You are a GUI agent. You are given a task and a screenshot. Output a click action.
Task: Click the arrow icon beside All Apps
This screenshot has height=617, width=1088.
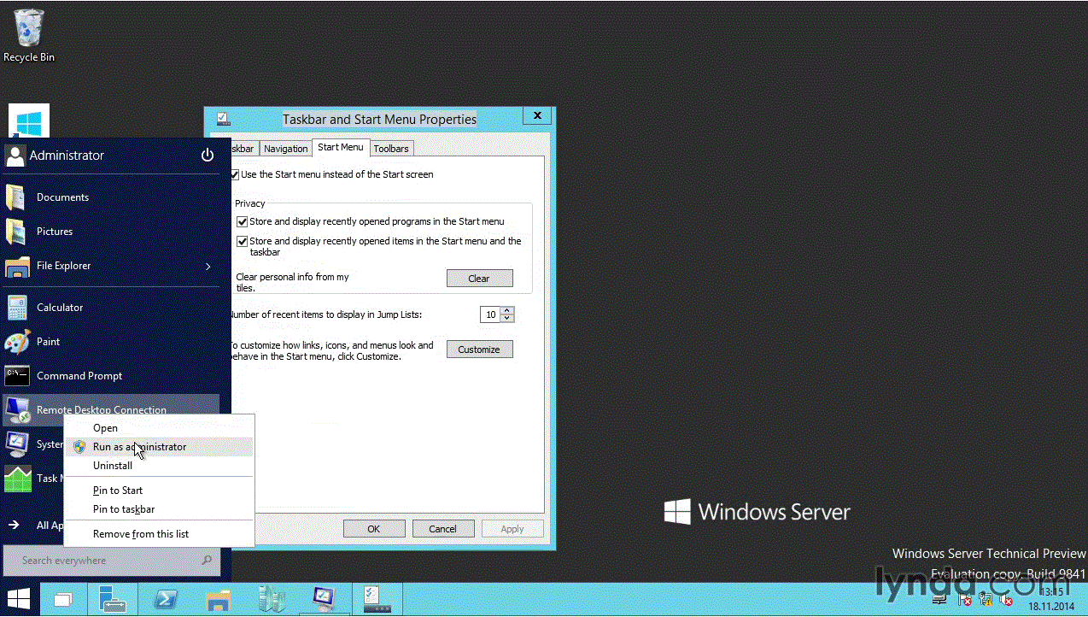(x=14, y=526)
